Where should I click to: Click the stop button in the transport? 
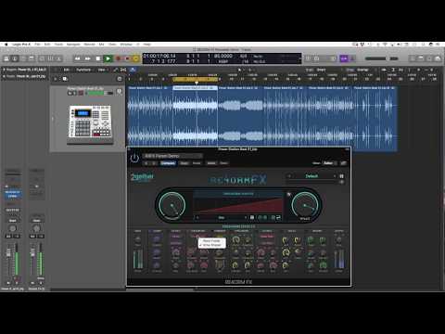[x=98, y=58]
